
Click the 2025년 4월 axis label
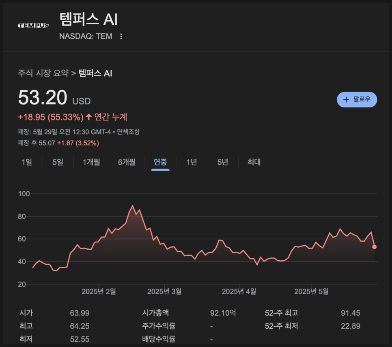239,291
